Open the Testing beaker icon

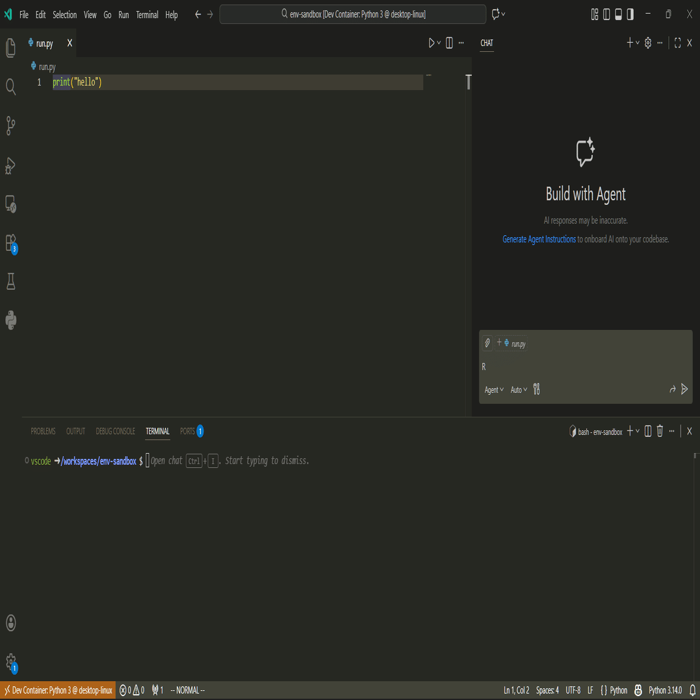(x=10, y=281)
